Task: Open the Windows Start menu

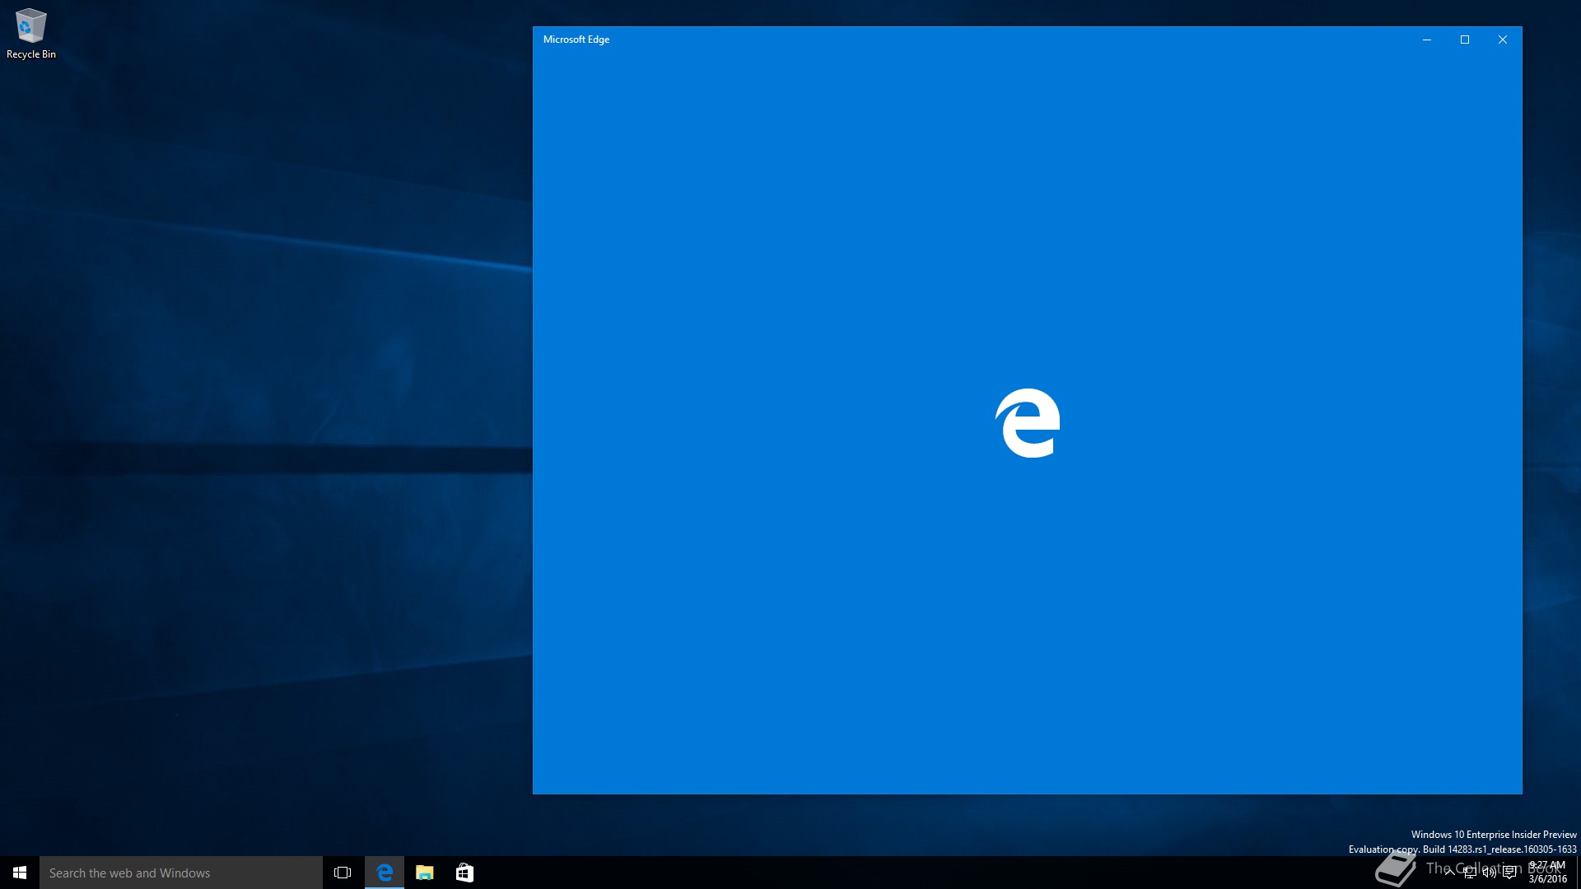Action: (20, 873)
